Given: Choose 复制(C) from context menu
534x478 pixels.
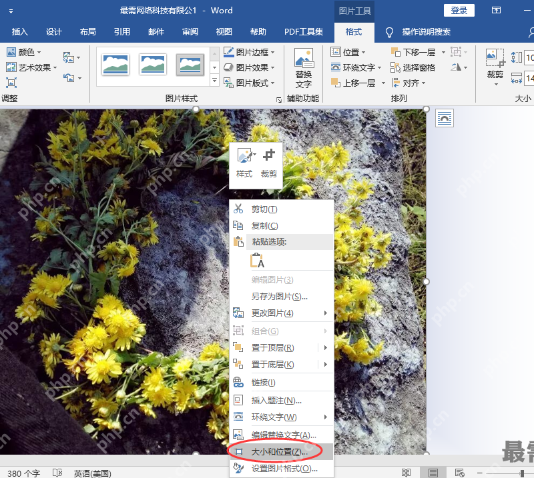Looking at the screenshot, I should pos(281,225).
